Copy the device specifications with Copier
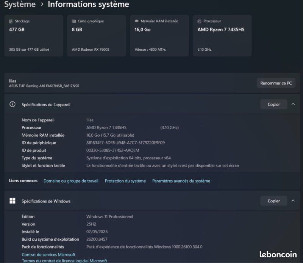Screen dimensions: 303x263 [x=273, y=104]
